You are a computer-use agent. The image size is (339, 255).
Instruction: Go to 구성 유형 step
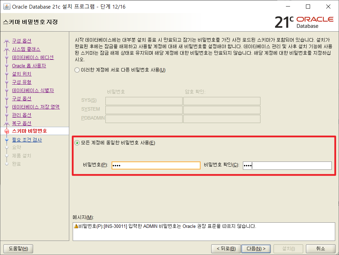[x=22, y=82]
